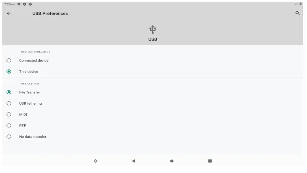Tap the 7:29 PM status bar clock
This screenshot has height=173, width=307.
[9, 4]
